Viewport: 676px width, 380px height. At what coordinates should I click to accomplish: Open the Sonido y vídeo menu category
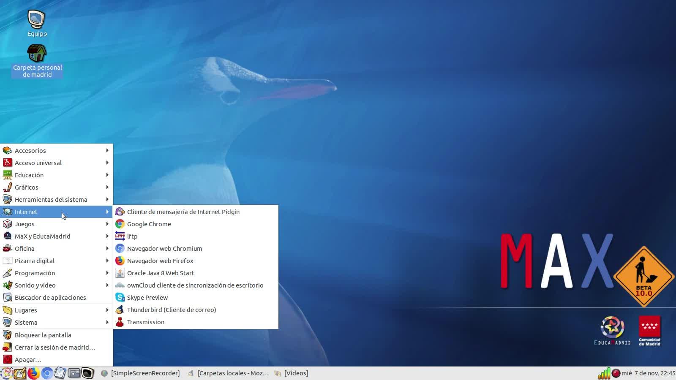57,285
